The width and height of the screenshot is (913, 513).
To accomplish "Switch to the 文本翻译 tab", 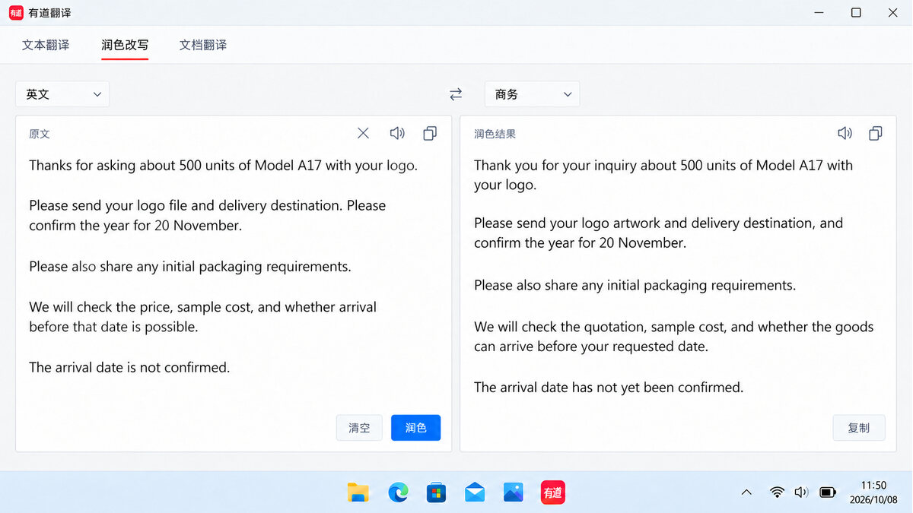I will tap(46, 45).
